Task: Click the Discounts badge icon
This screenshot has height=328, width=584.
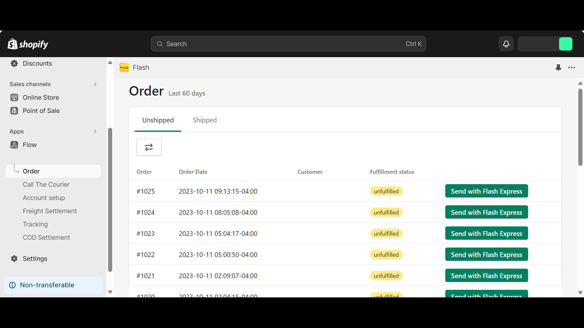Action: pos(14,63)
